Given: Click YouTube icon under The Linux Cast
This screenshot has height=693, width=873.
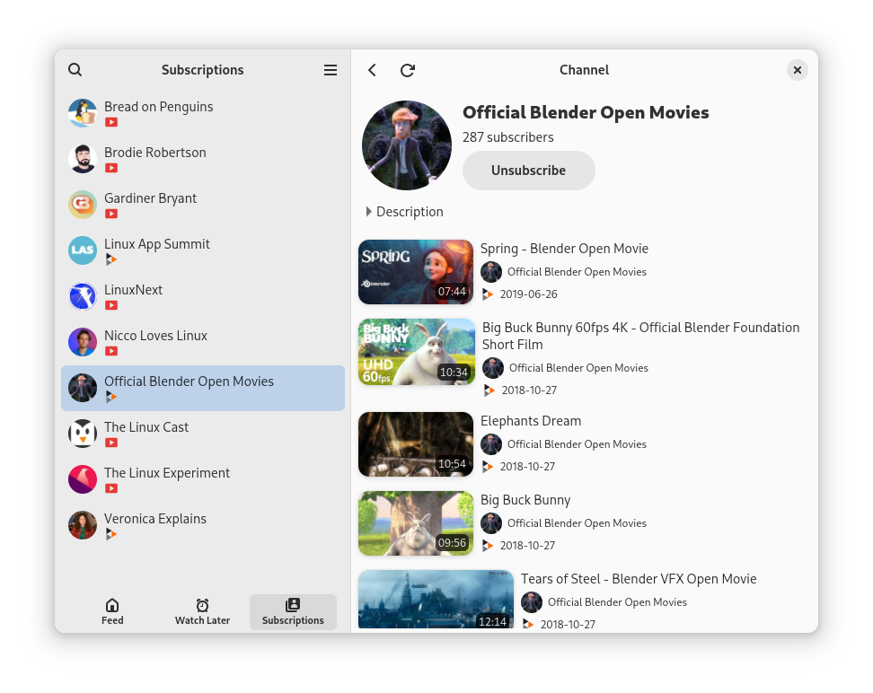Looking at the screenshot, I should (x=111, y=443).
